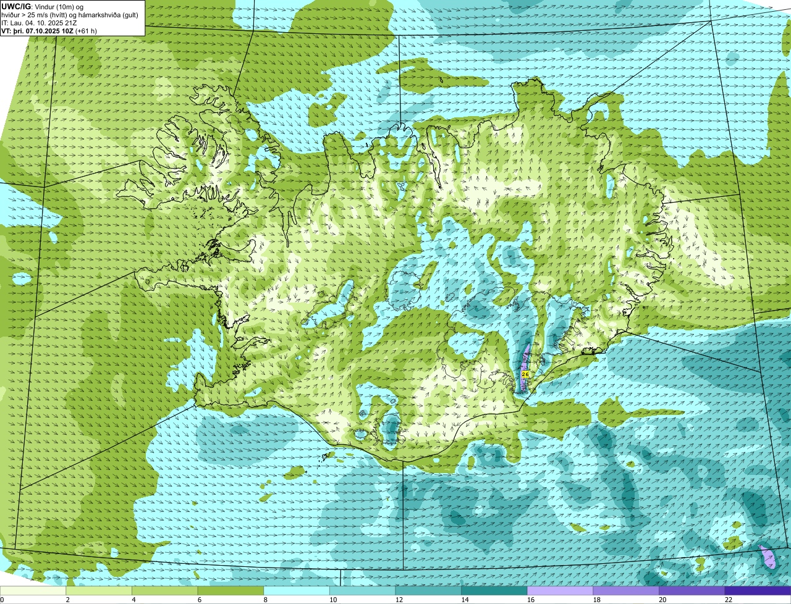This screenshot has height=604, width=791.
Task: Click the 14–16 m/s dark teal legend swatch
Action: pyautogui.click(x=494, y=590)
